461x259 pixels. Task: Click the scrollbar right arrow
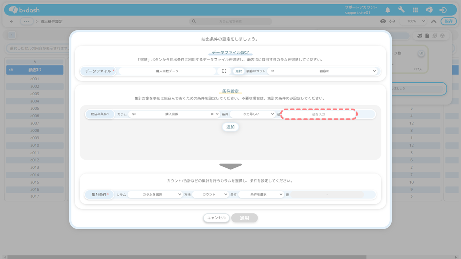[x=456, y=257]
